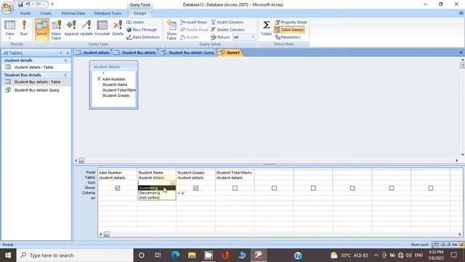465x262 pixels.
Task: Select Ascending in the sort list
Action: coord(157,188)
